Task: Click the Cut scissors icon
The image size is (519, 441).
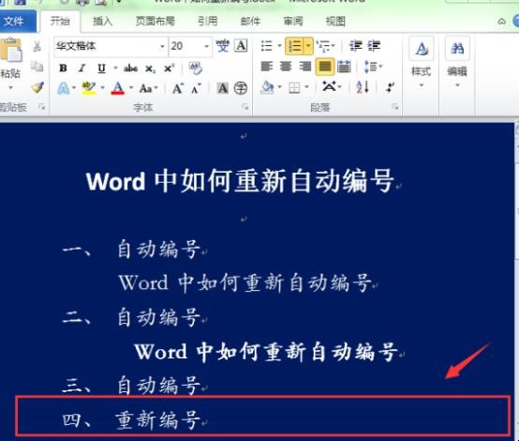Action: point(37,46)
